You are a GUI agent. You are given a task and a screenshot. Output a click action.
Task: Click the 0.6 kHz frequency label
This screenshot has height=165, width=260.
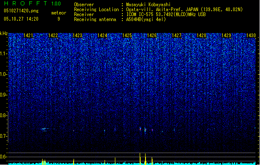[3, 157]
